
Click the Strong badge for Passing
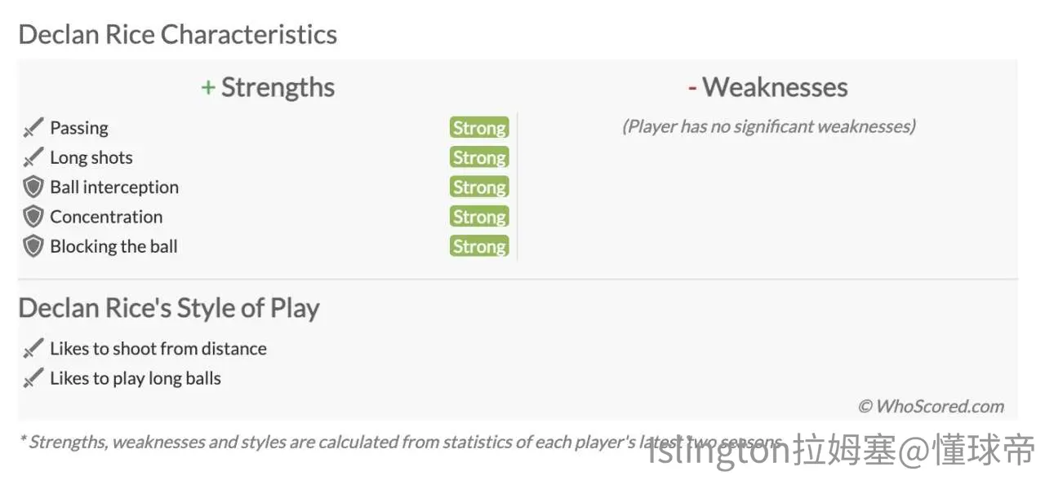[479, 128]
